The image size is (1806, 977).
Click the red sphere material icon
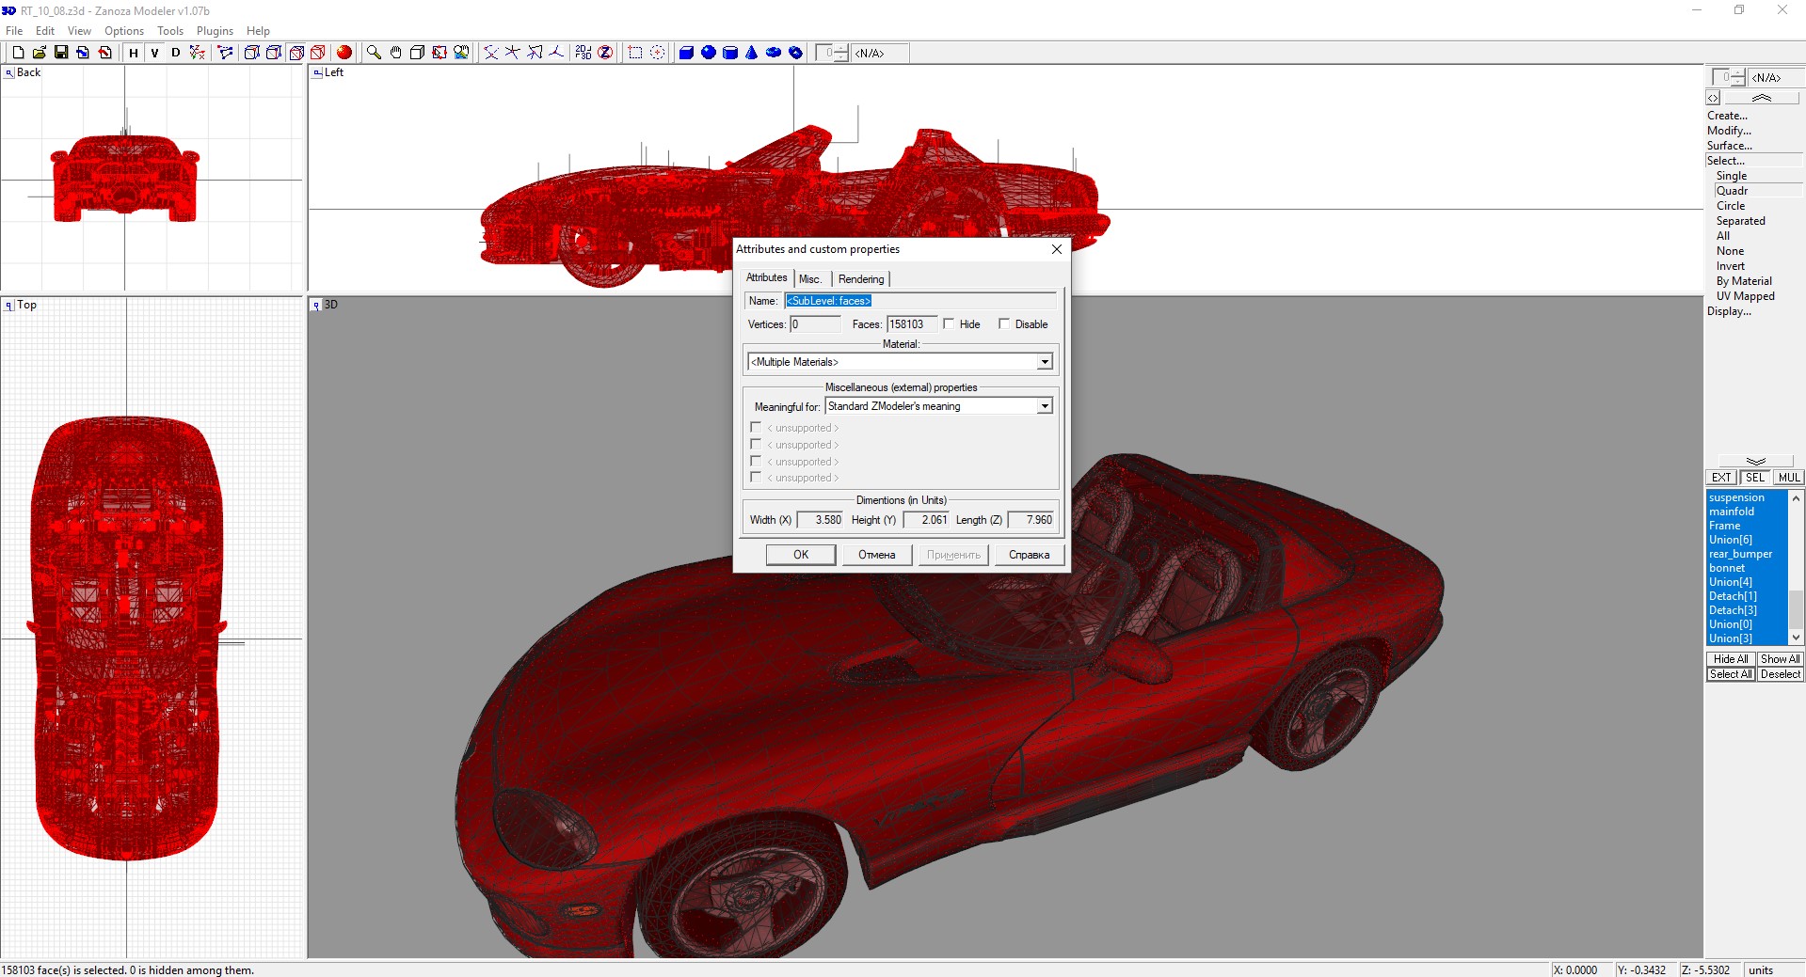click(x=344, y=53)
